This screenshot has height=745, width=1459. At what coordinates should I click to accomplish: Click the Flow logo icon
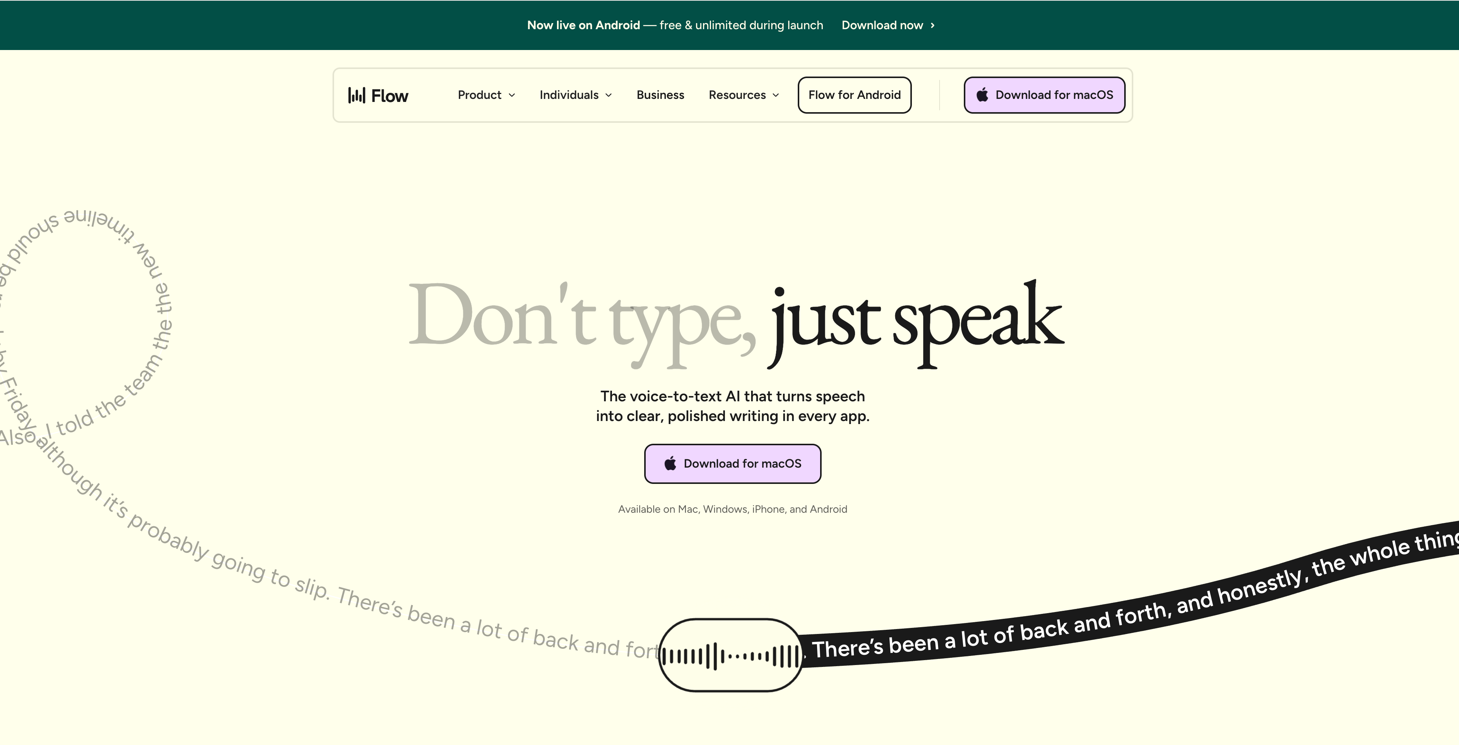356,95
